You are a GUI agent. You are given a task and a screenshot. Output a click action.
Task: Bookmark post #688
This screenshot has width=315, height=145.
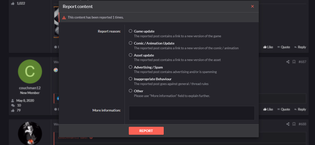294,124
